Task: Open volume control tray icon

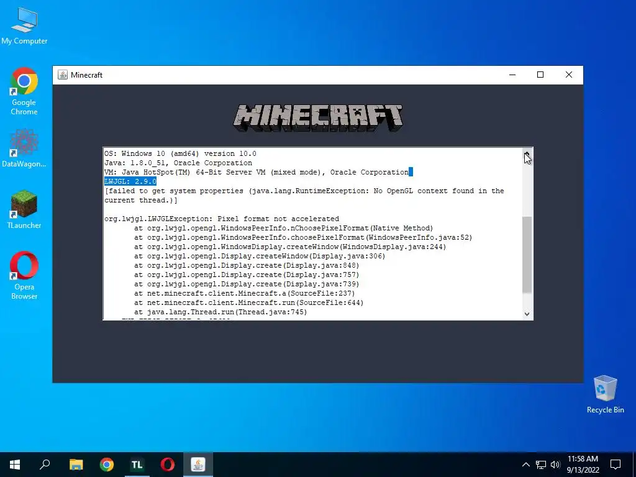Action: pos(555,465)
